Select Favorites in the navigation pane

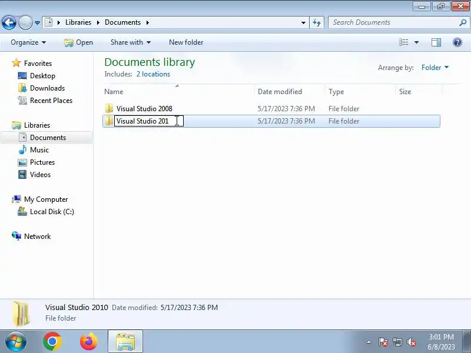(x=38, y=64)
